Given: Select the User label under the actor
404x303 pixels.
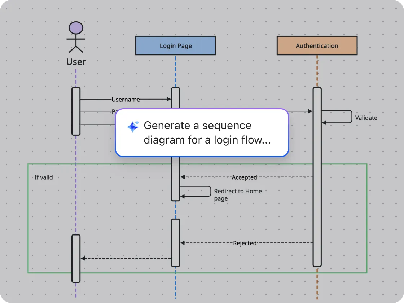Looking at the screenshot, I should (76, 62).
